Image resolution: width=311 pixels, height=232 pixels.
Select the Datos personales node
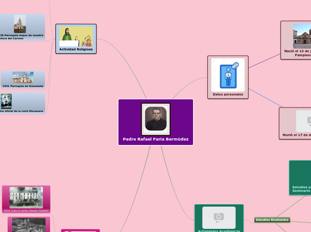[228, 77]
